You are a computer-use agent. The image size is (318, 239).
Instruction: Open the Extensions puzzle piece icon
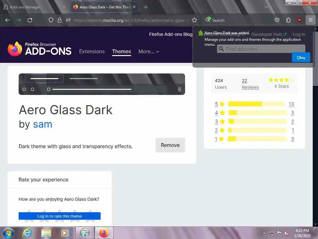point(288,20)
